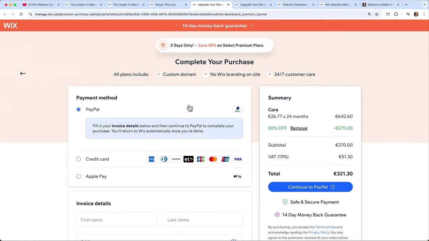The width and height of the screenshot is (429, 241).
Task: Open the Chrome three-dot menu
Action: [424, 14]
